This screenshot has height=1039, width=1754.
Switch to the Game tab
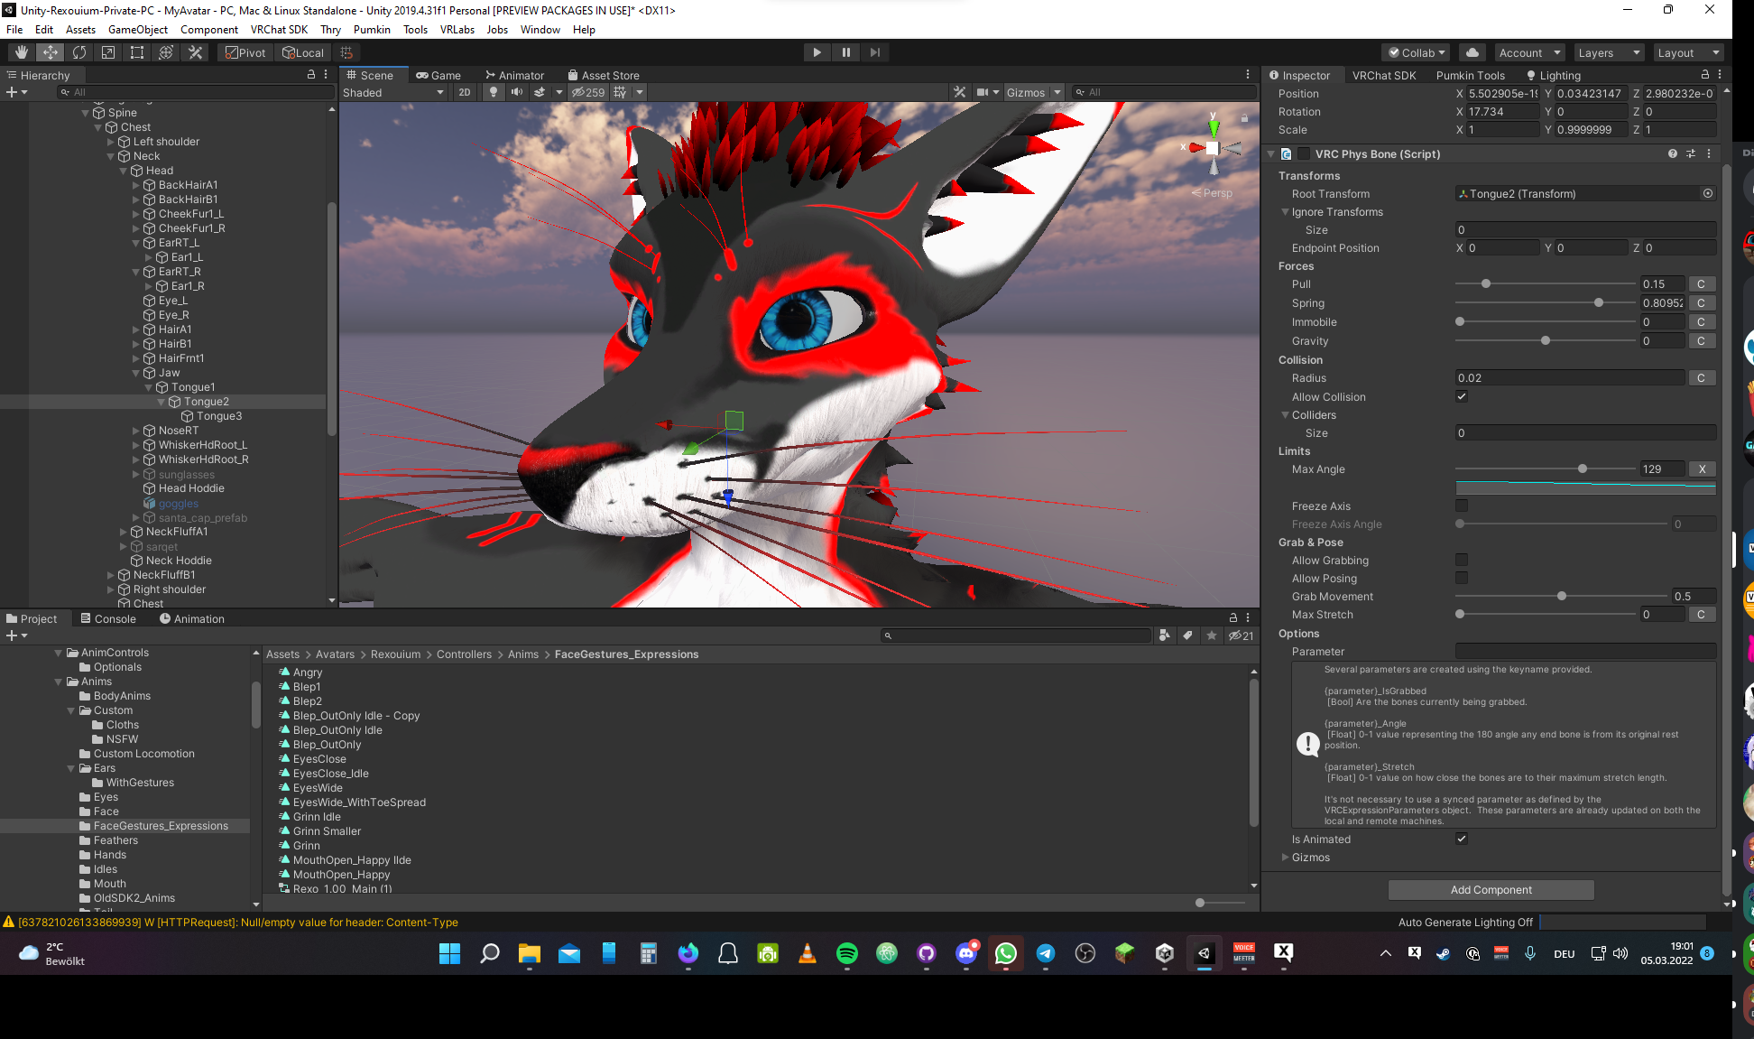coord(438,75)
